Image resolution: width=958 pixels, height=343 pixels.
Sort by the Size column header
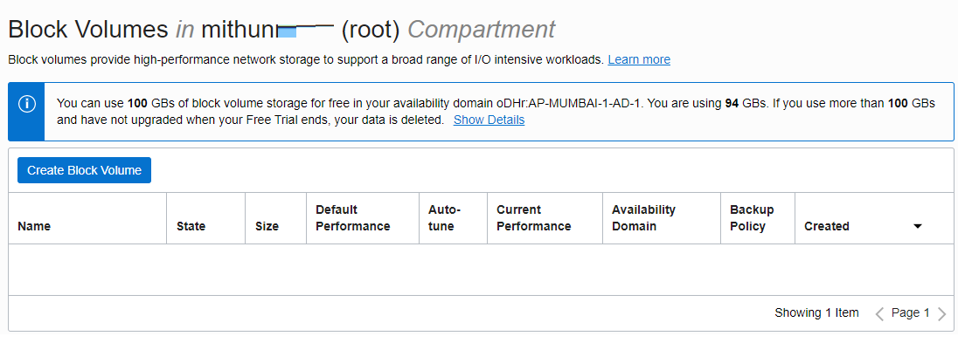(267, 226)
